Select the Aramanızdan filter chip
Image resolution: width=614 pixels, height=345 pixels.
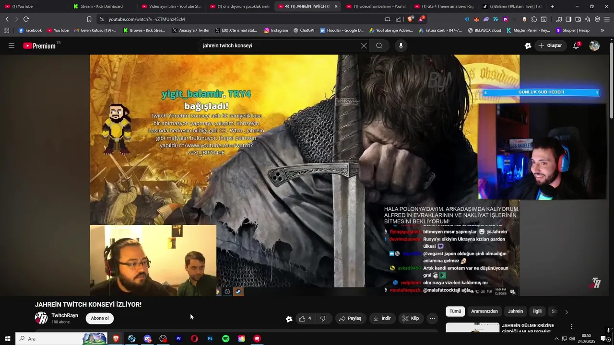[x=484, y=311]
